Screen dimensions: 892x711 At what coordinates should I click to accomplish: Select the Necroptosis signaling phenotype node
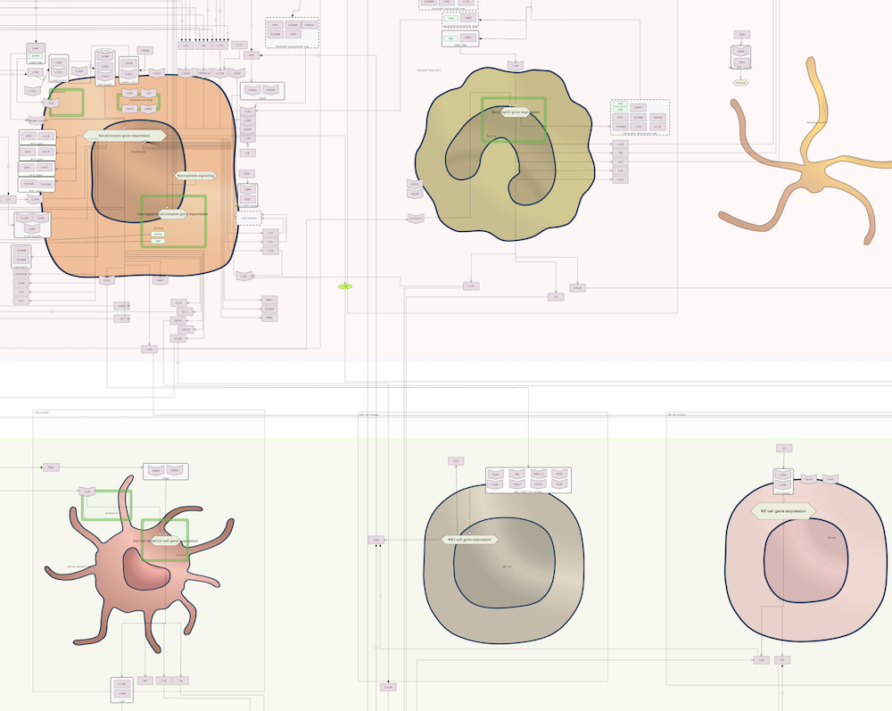coord(195,176)
